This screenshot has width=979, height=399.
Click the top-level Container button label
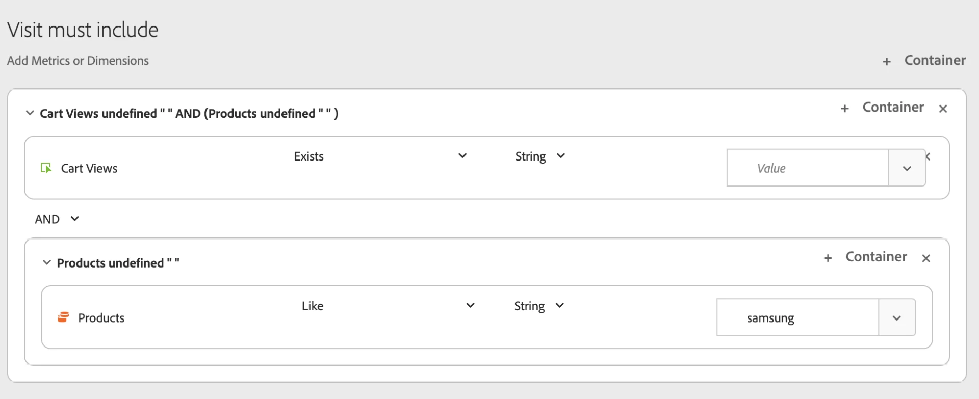tap(935, 60)
